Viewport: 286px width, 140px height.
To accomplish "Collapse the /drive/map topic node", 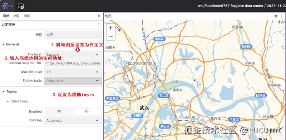I will coord(8,101).
